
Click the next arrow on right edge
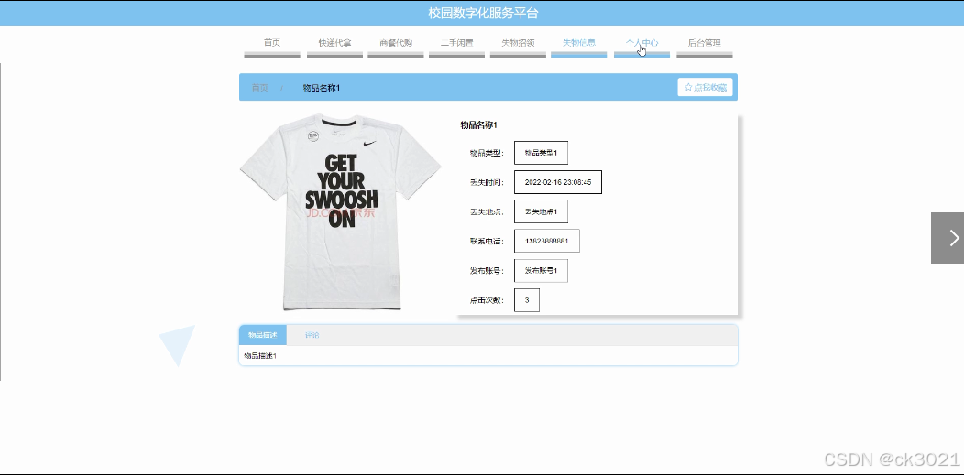948,238
